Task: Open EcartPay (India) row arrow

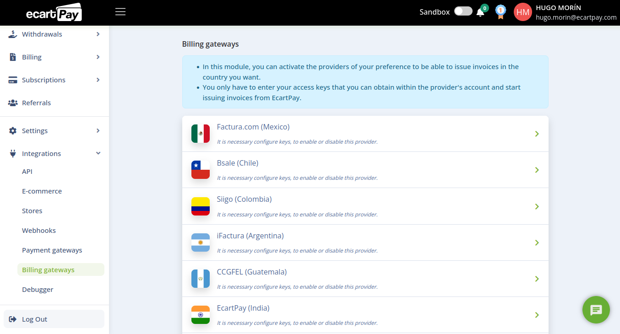Action: 537,315
